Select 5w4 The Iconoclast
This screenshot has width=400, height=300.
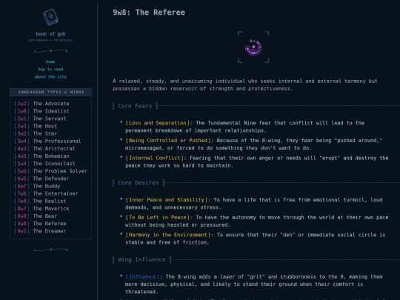[x=44, y=164]
